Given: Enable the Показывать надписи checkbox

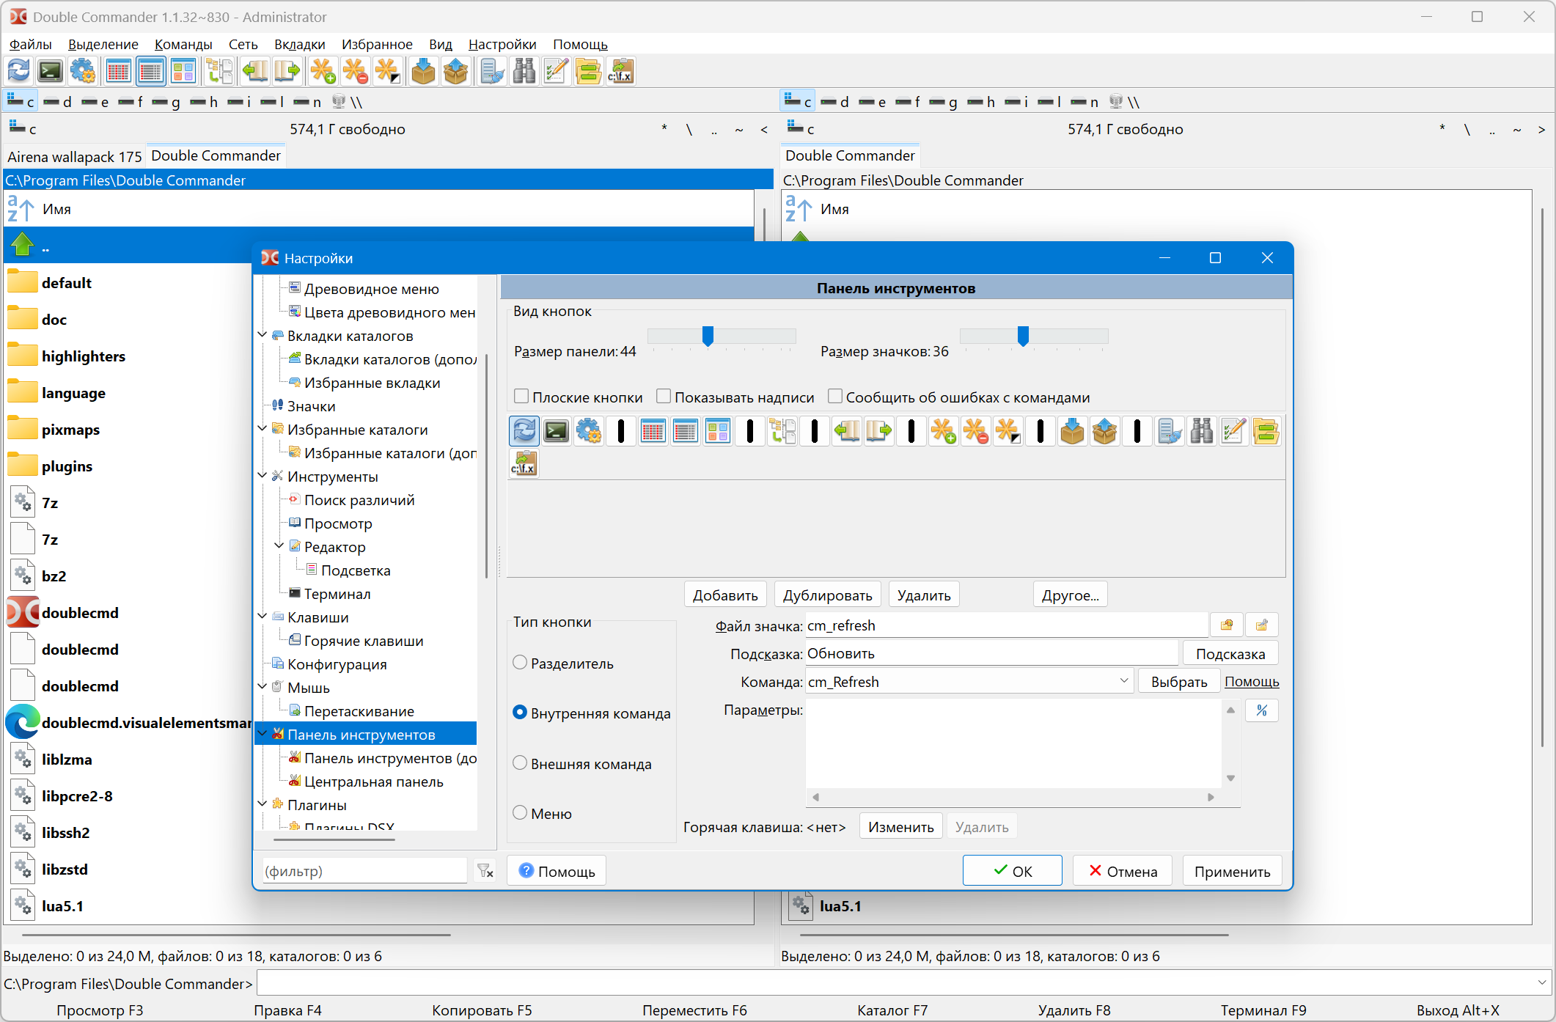Looking at the screenshot, I should tap(664, 397).
